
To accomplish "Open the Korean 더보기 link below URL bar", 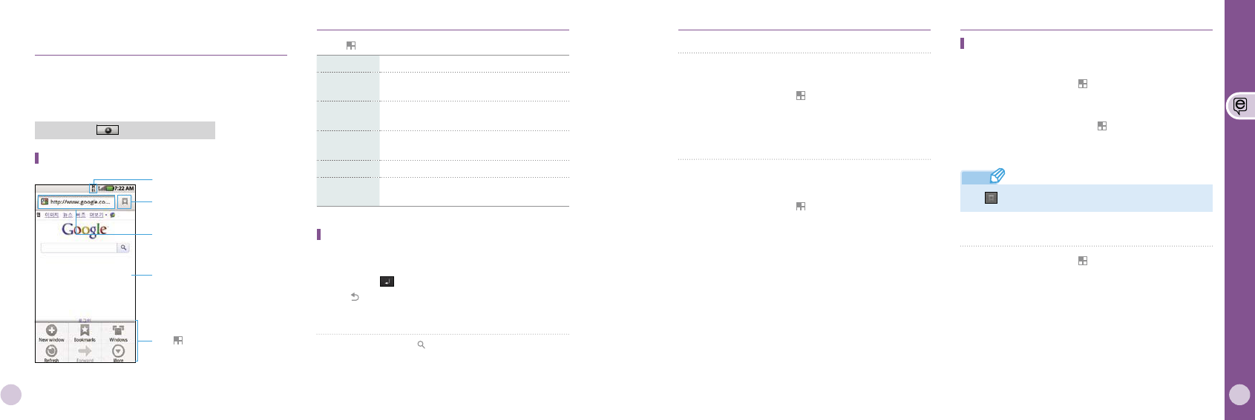I will click(97, 215).
